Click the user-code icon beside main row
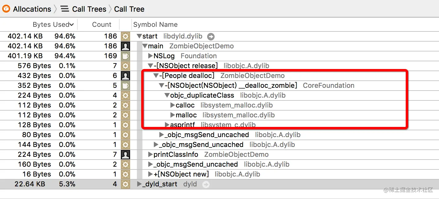Viewport: 439px width, 199px height. point(125,46)
